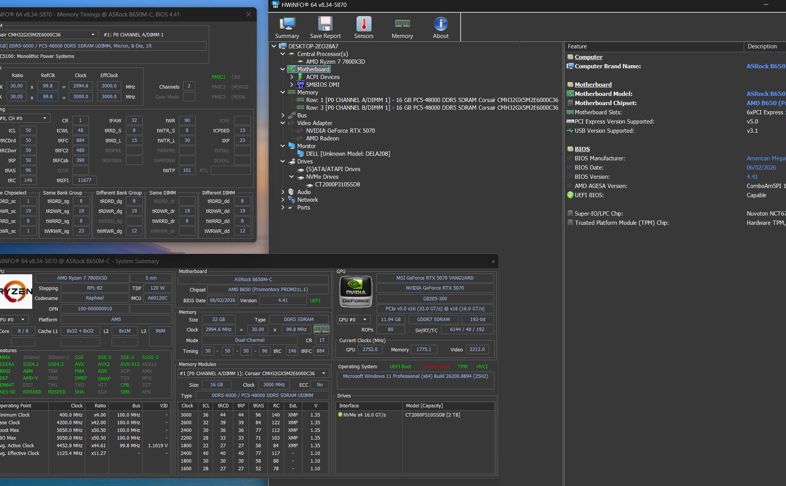Viewport: 786px width, 486px height.
Task: Click the ACPI Devices tree icon
Action: (x=301, y=77)
